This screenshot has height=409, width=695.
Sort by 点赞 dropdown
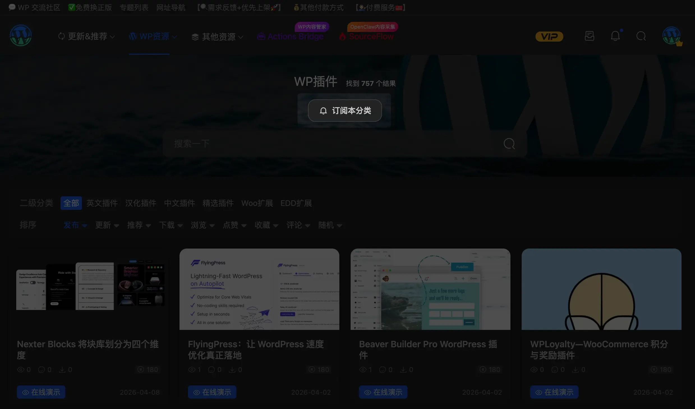point(234,225)
